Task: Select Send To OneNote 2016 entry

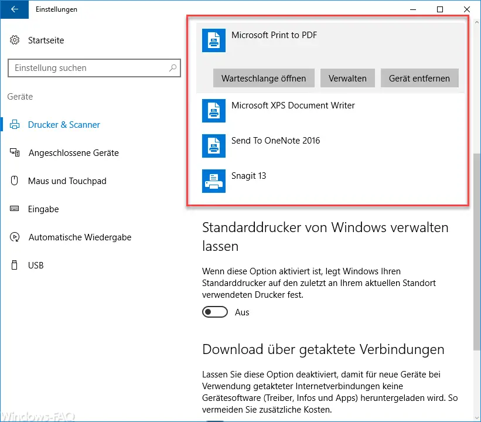Action: (x=330, y=146)
